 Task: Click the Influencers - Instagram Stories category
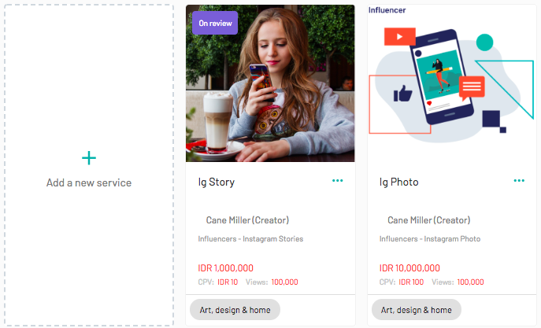click(x=250, y=239)
